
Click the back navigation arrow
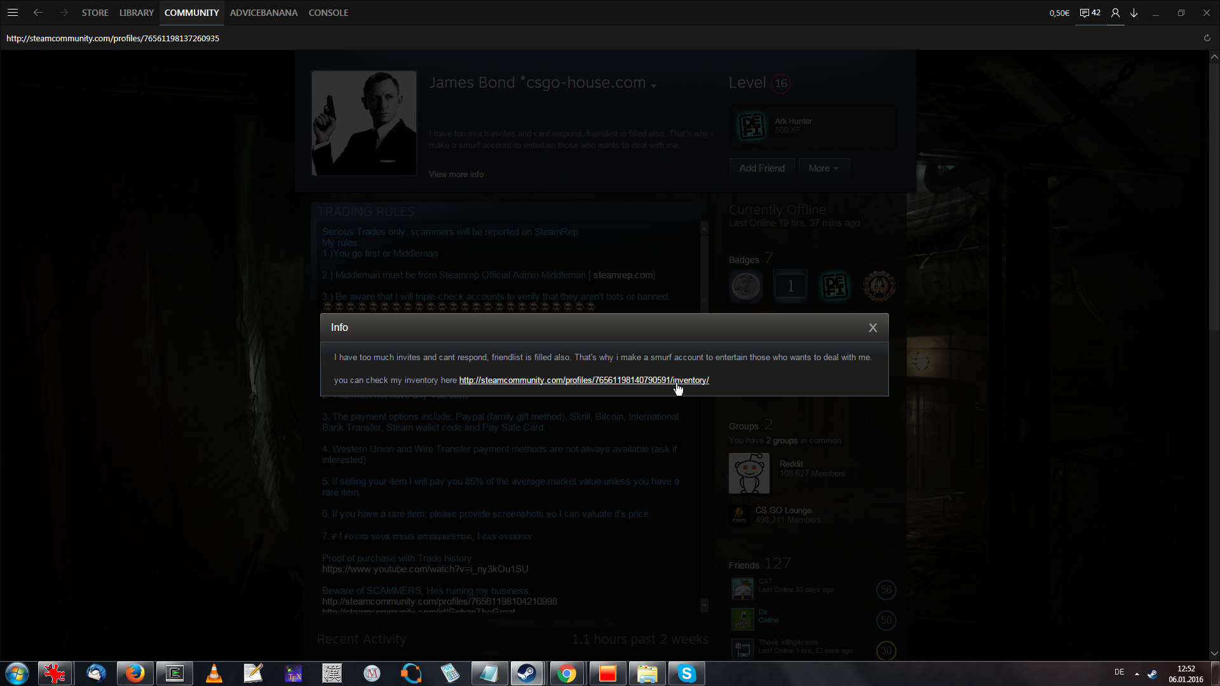coord(38,13)
